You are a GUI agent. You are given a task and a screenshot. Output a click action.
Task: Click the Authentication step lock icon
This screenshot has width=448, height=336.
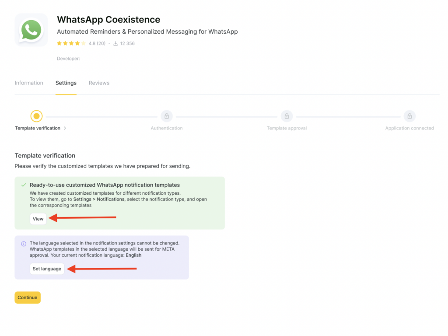click(167, 116)
